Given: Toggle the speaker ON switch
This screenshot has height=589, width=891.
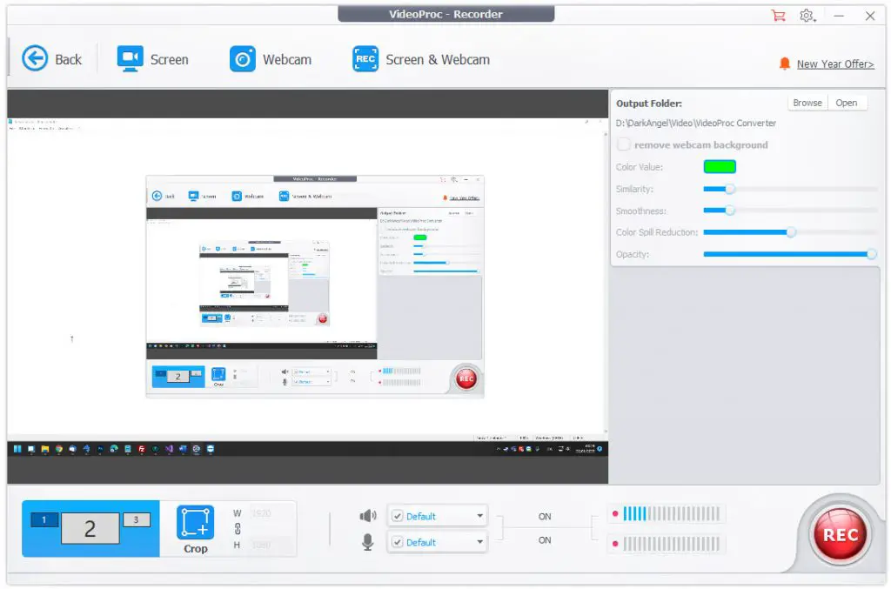Looking at the screenshot, I should 545,516.
